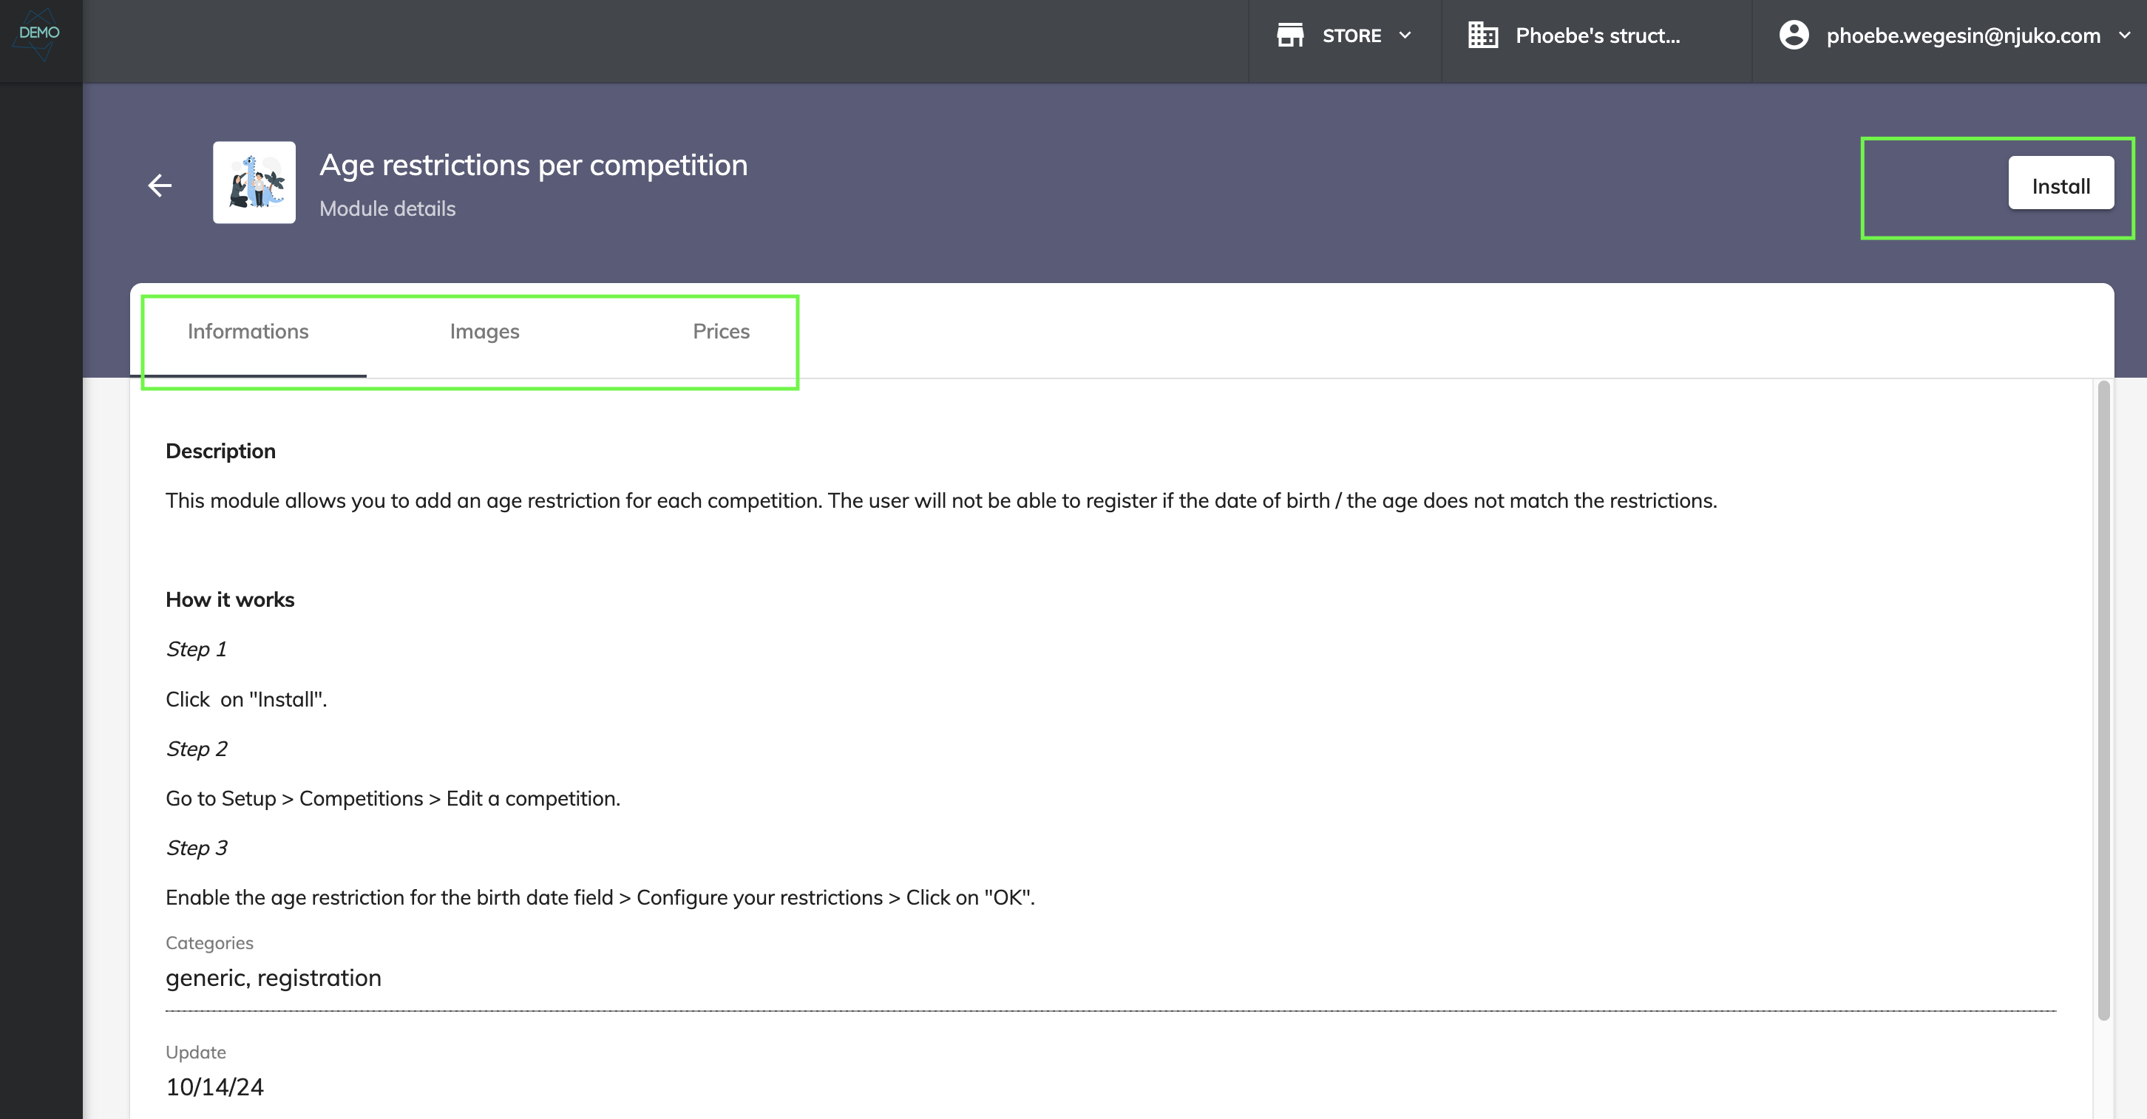Switch to the Images tab
2147x1119 pixels.
coord(485,331)
